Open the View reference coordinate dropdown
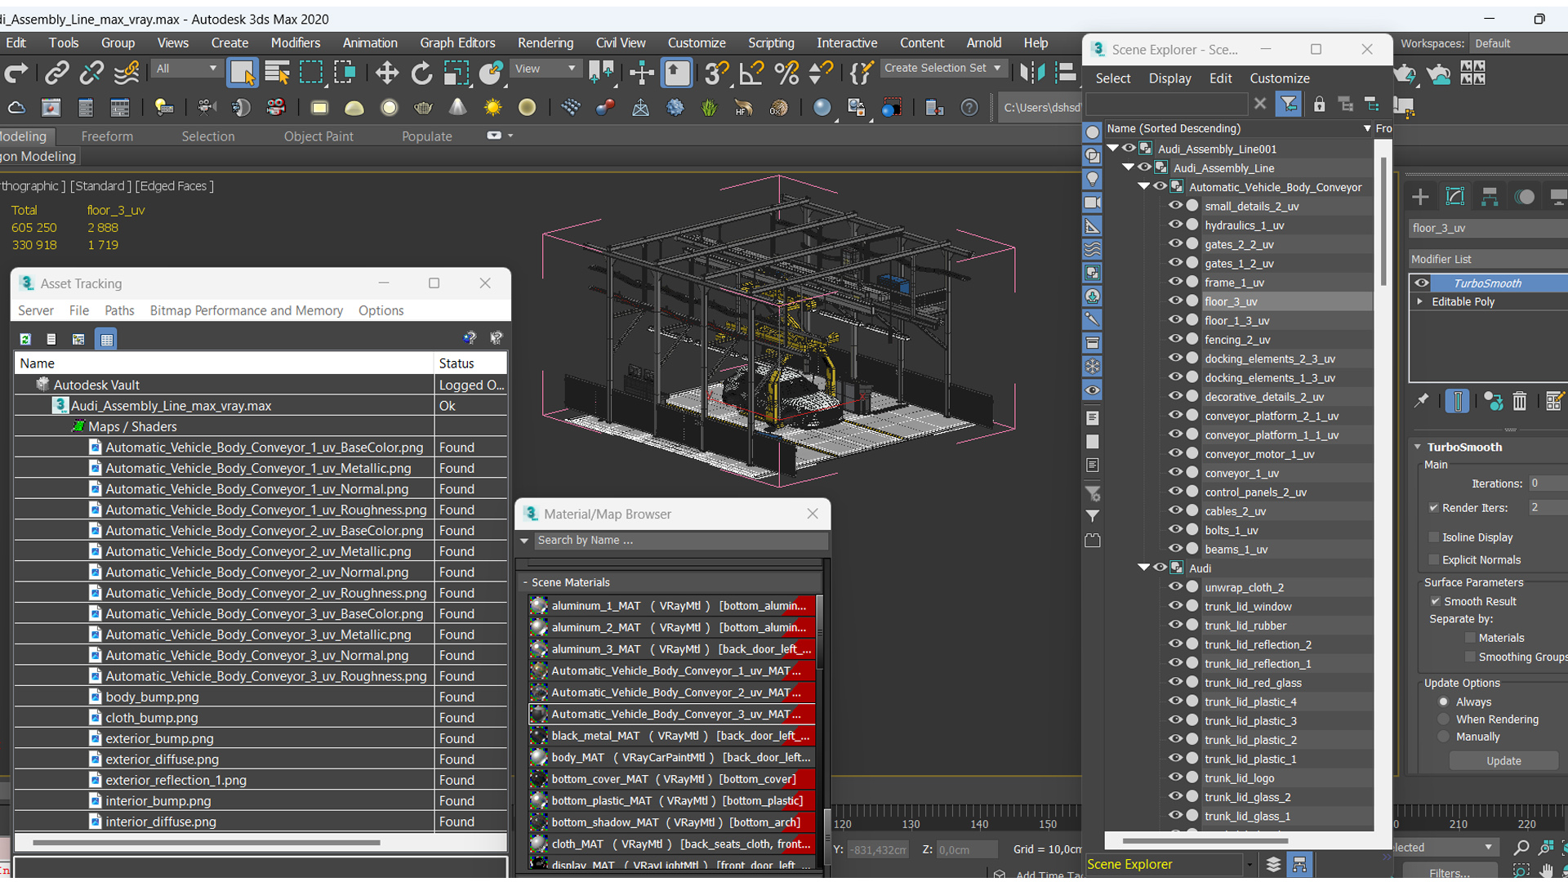Screen dimensions: 1568x882 coord(545,69)
